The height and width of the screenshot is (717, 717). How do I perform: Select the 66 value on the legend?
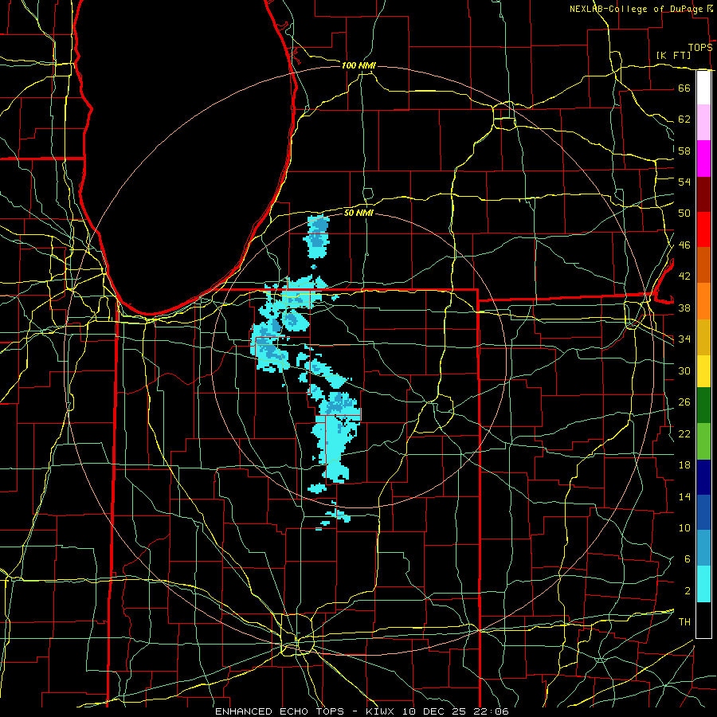(684, 88)
